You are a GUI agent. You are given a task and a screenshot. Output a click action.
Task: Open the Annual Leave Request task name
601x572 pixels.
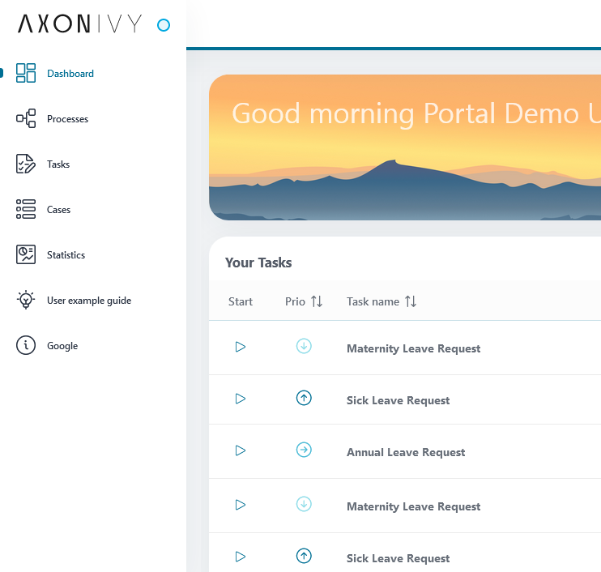pyautogui.click(x=406, y=452)
